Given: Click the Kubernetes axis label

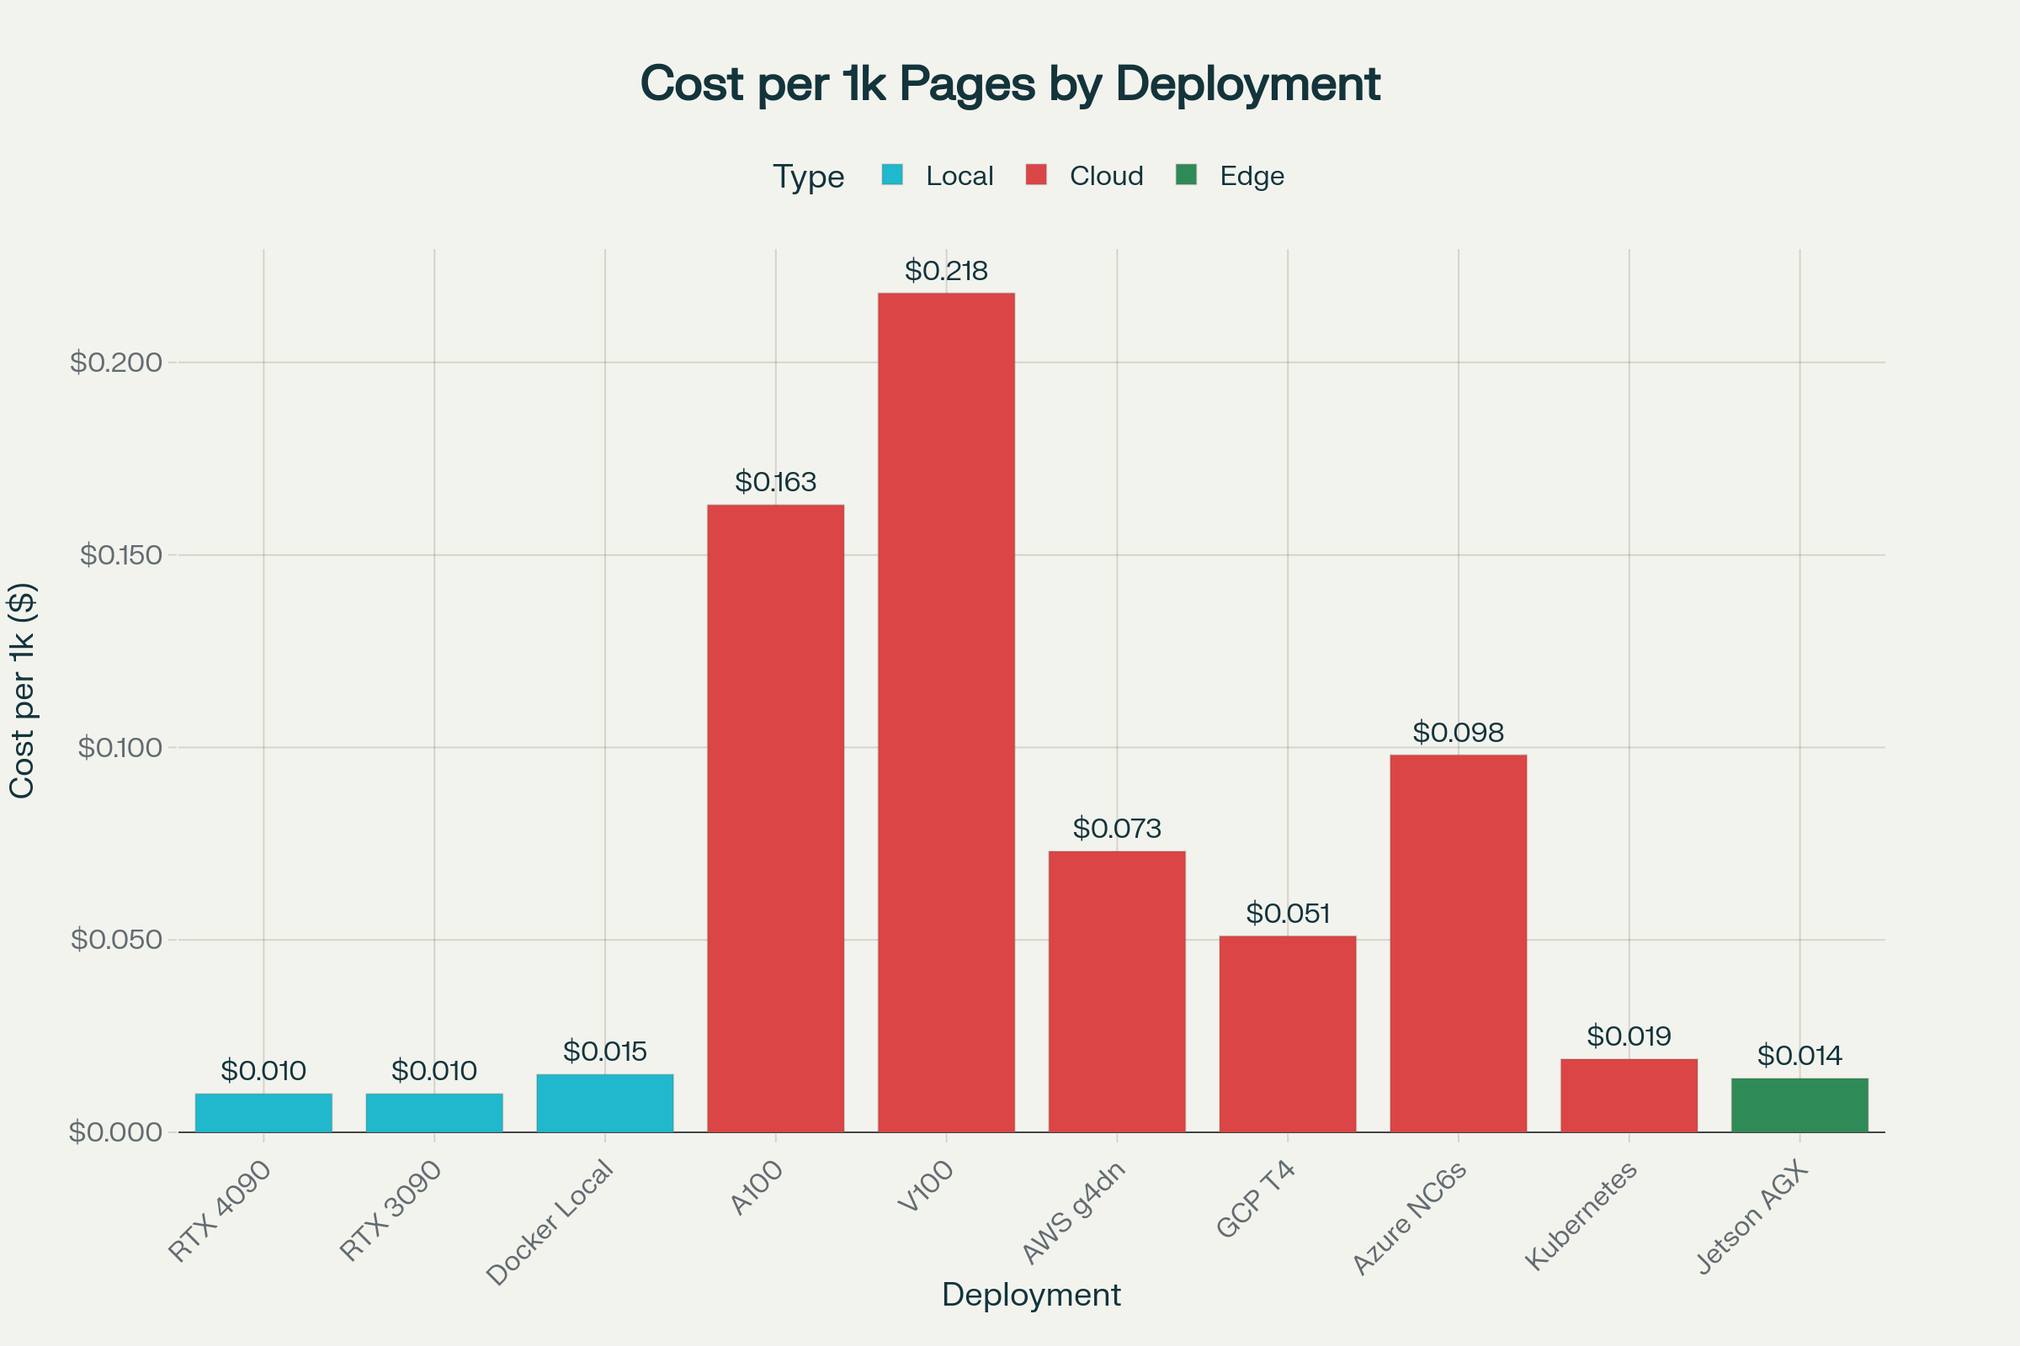Looking at the screenshot, I should 1581,1216.
